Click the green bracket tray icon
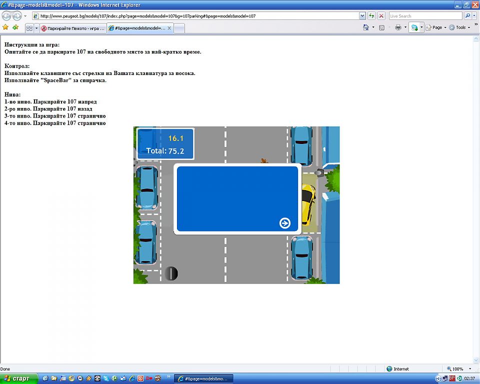The width and height of the screenshot is (480, 384). point(459,378)
